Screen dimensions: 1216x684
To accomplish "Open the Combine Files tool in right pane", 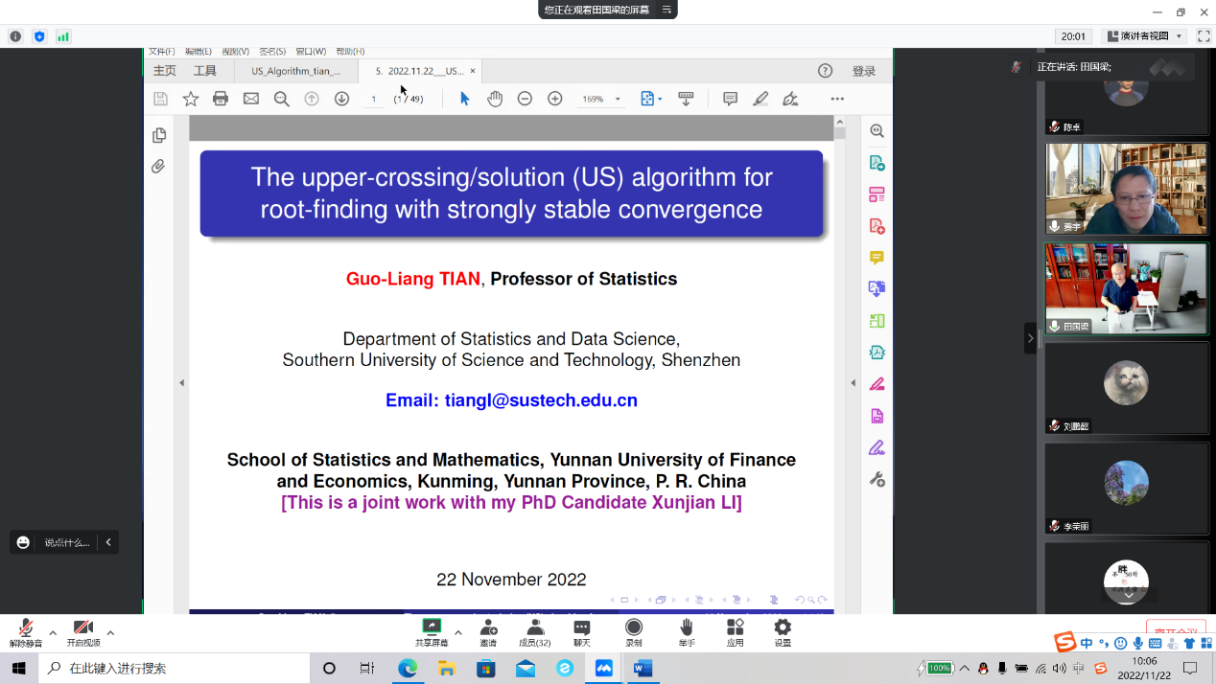I will pyautogui.click(x=877, y=288).
